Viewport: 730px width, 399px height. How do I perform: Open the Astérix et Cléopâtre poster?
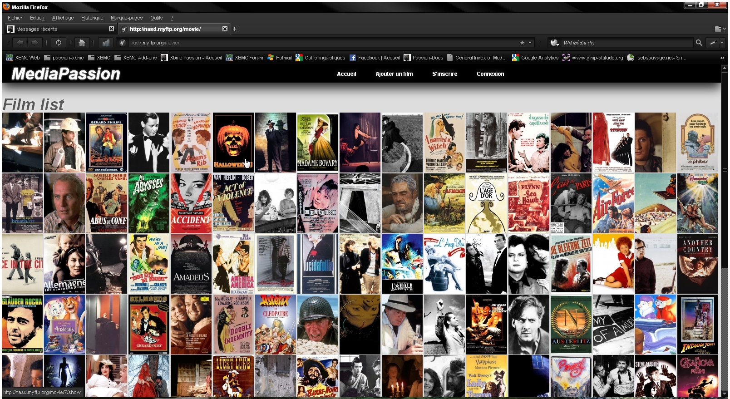pyautogui.click(x=276, y=325)
